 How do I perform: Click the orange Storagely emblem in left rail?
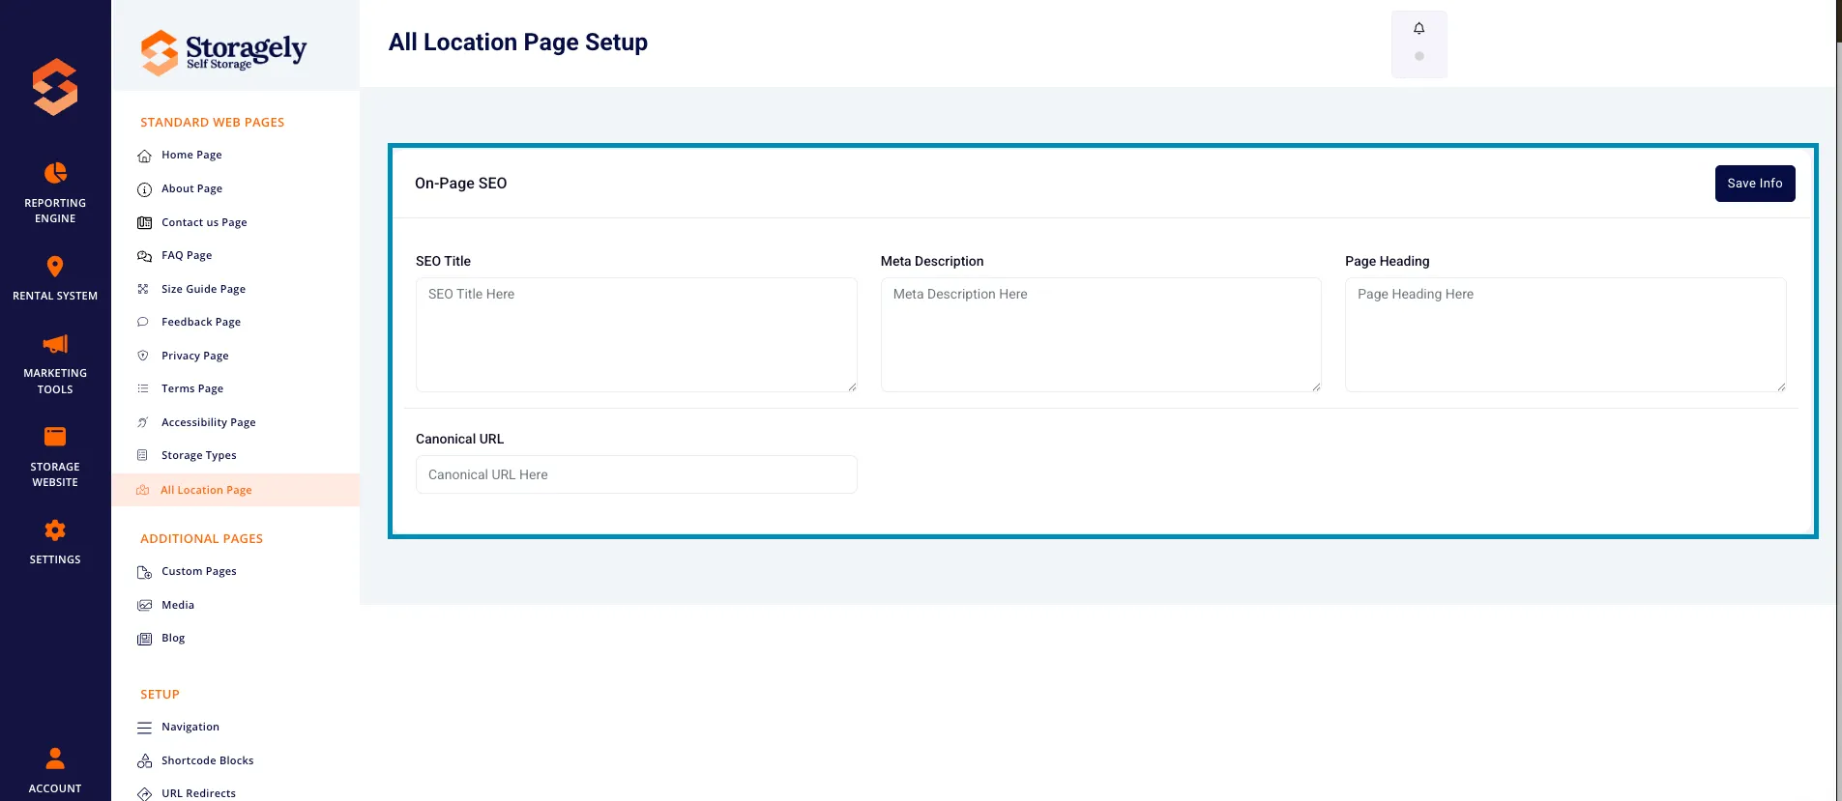tap(55, 87)
